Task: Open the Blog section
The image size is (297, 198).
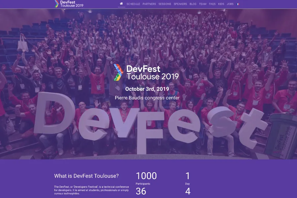Action: point(193,4)
